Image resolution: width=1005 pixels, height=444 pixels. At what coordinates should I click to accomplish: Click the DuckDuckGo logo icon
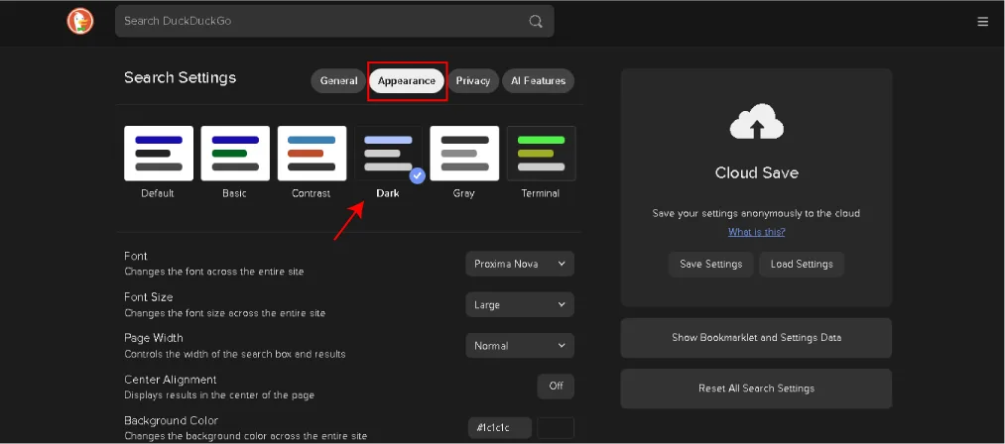[x=80, y=21]
